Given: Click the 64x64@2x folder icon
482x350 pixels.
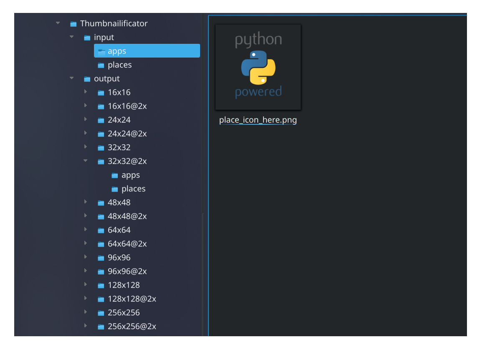Looking at the screenshot, I should click(101, 244).
